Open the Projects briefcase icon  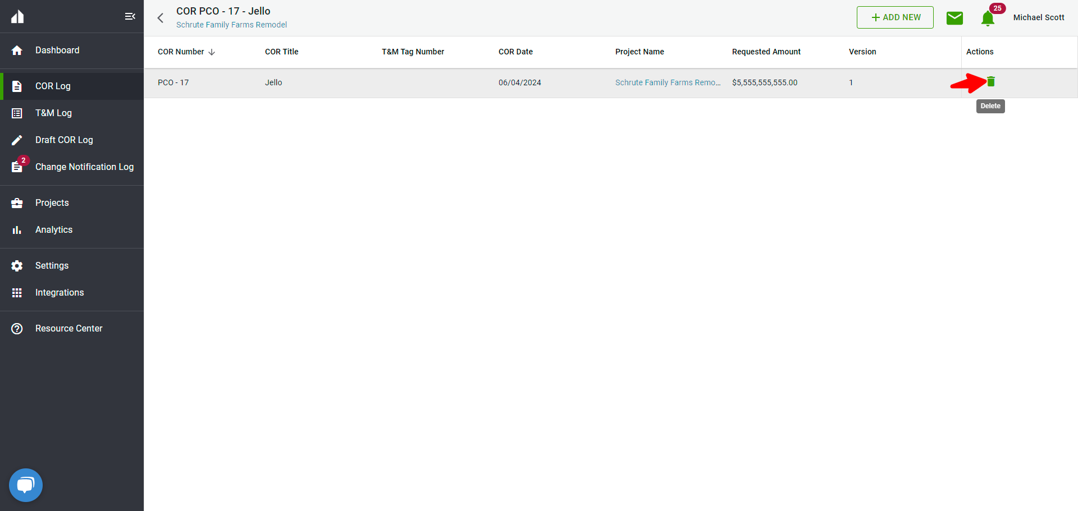pos(17,202)
